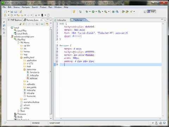Click the Open Perspective icon
The width and height of the screenshot is (169, 127).
[145, 12]
